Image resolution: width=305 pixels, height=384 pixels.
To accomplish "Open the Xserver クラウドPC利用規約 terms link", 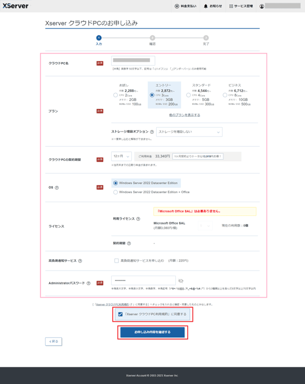I will click(112, 304).
